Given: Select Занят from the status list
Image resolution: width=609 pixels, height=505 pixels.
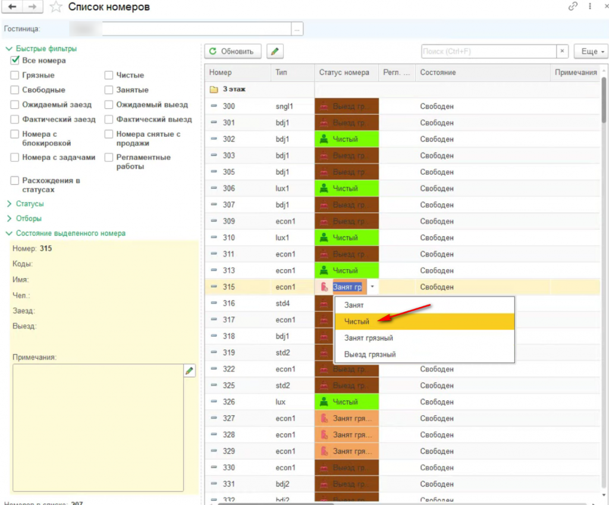Looking at the screenshot, I should [x=425, y=305].
